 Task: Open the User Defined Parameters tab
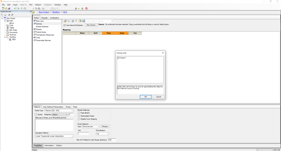(x=53, y=107)
